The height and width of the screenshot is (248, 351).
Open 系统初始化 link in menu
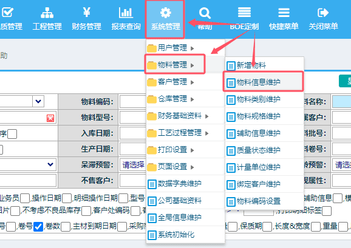185,235
